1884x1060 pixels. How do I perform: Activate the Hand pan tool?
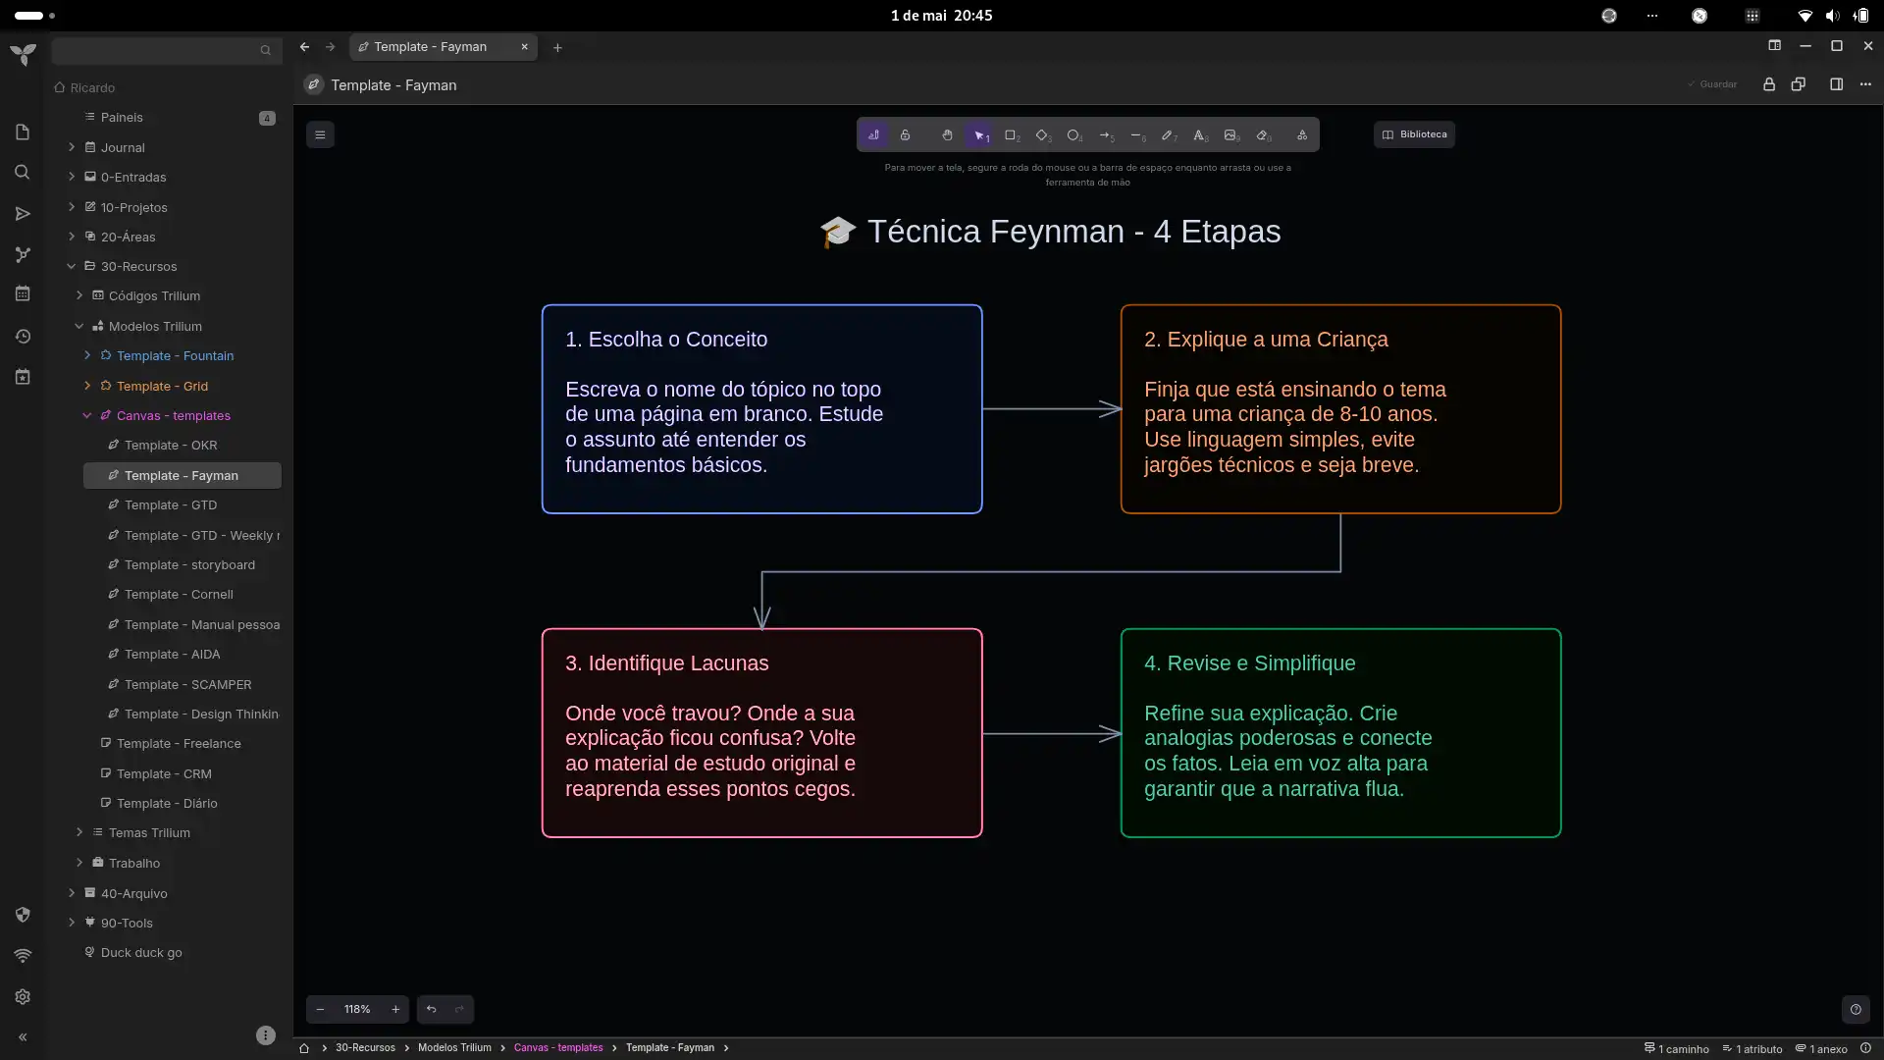tap(947, 135)
